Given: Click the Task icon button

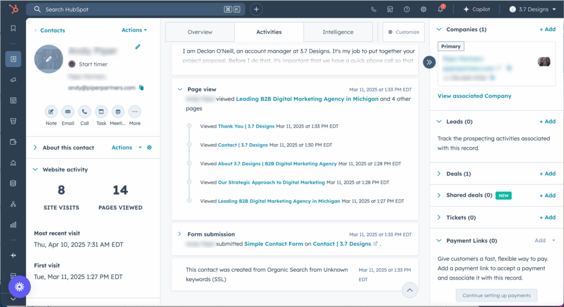Looking at the screenshot, I should [101, 112].
